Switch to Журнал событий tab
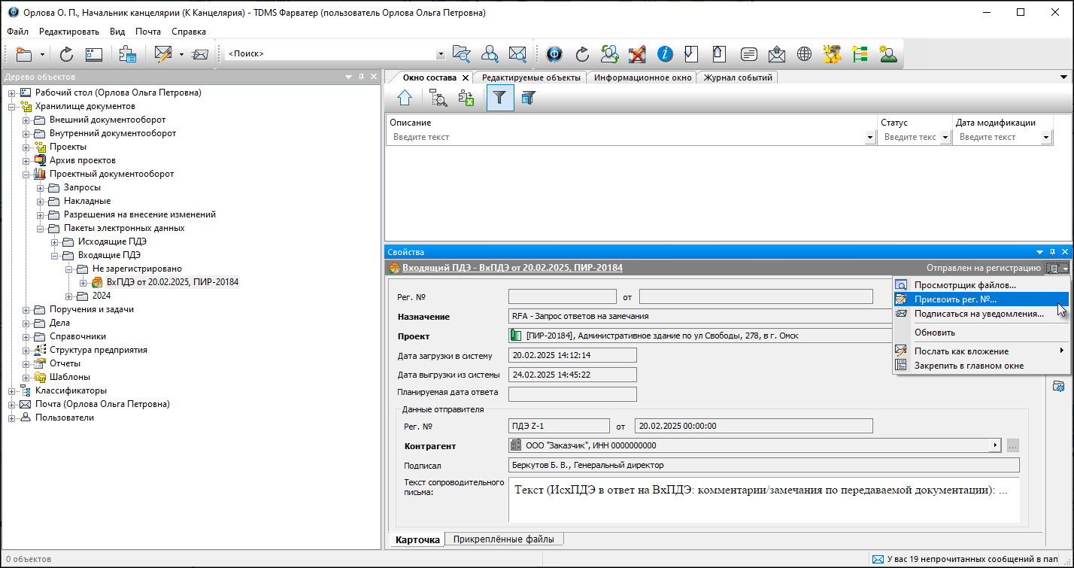Screen dimensions: 1074x568 click(737, 77)
